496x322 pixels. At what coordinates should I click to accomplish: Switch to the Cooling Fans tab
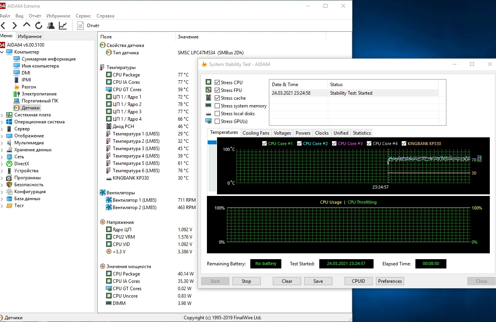click(x=256, y=133)
